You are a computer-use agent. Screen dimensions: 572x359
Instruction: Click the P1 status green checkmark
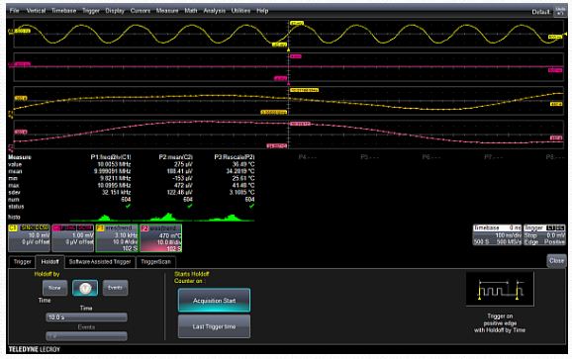coord(128,207)
